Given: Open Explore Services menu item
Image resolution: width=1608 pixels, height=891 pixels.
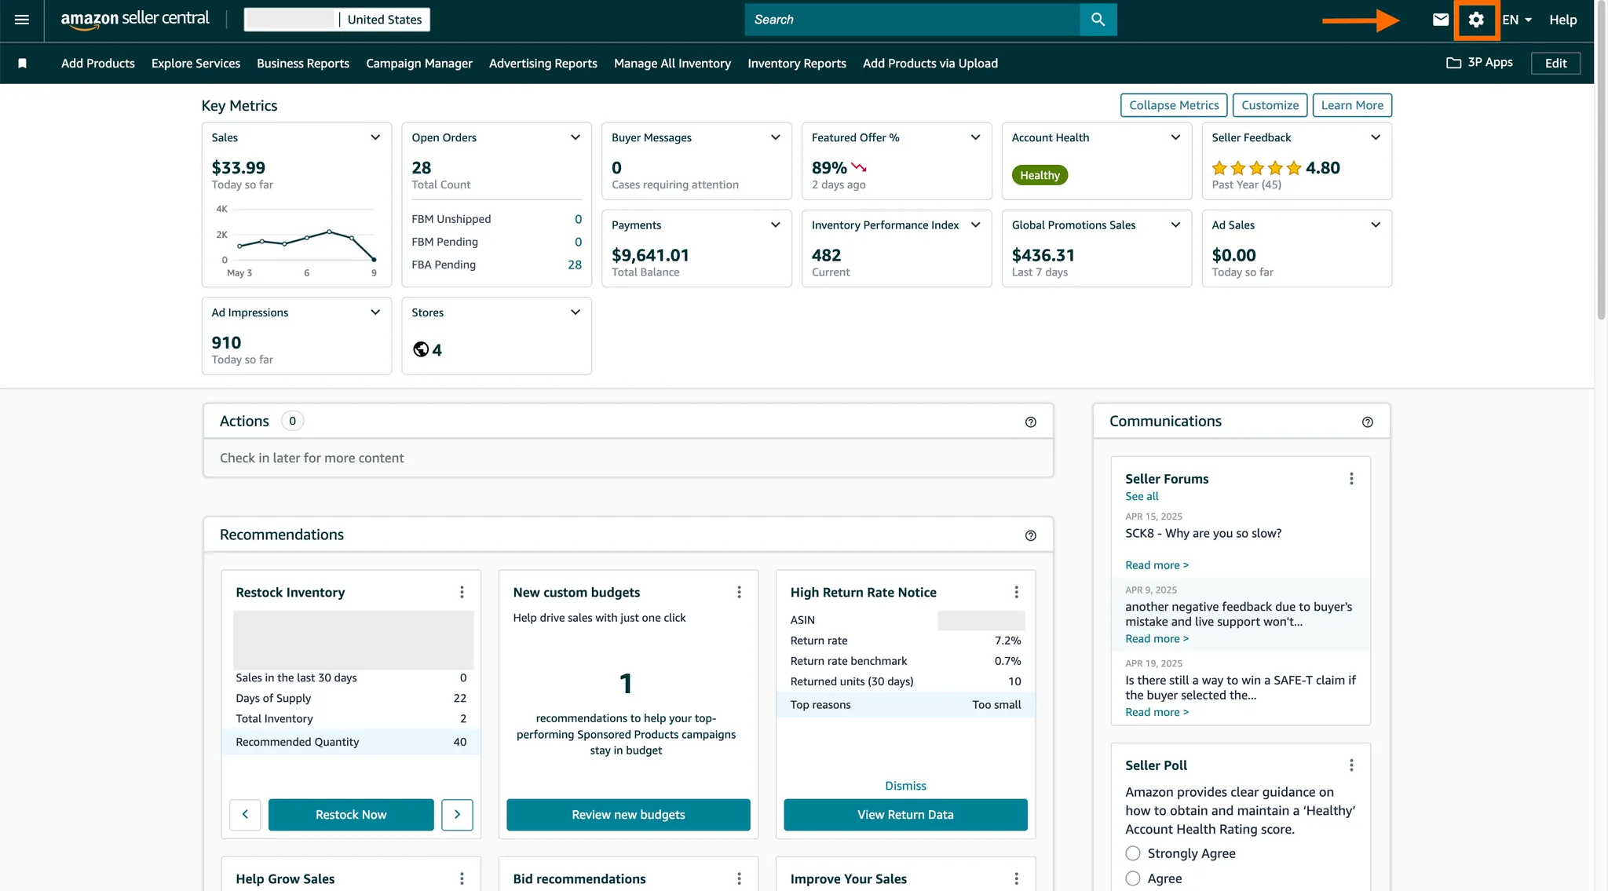Looking at the screenshot, I should (x=196, y=64).
